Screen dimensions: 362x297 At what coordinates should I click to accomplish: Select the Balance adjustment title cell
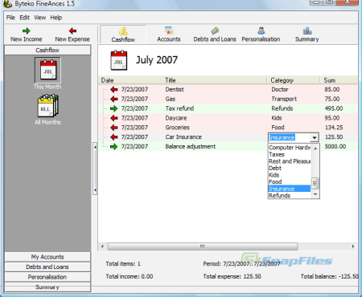(x=191, y=146)
